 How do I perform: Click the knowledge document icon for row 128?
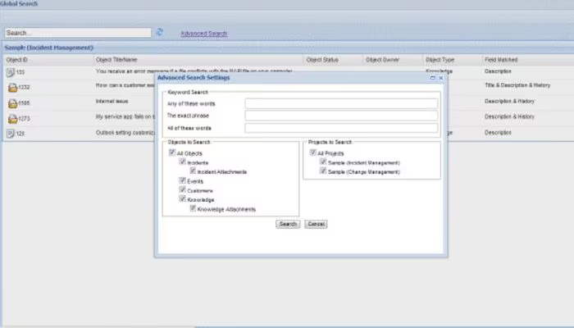11,134
